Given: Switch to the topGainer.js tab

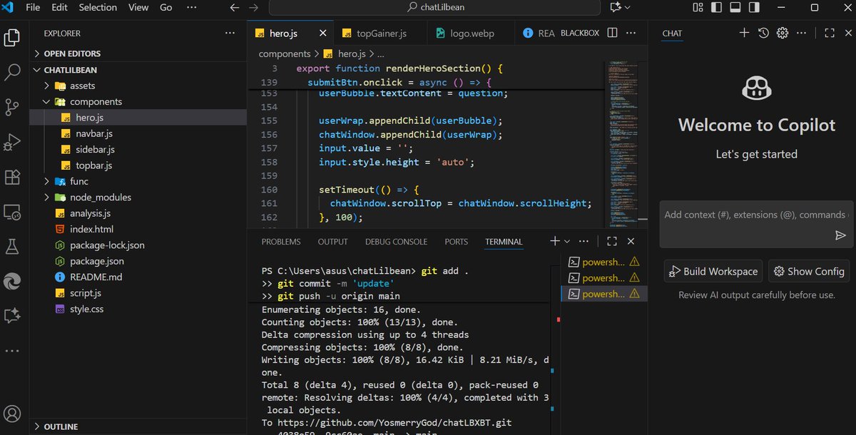Looking at the screenshot, I should point(382,33).
